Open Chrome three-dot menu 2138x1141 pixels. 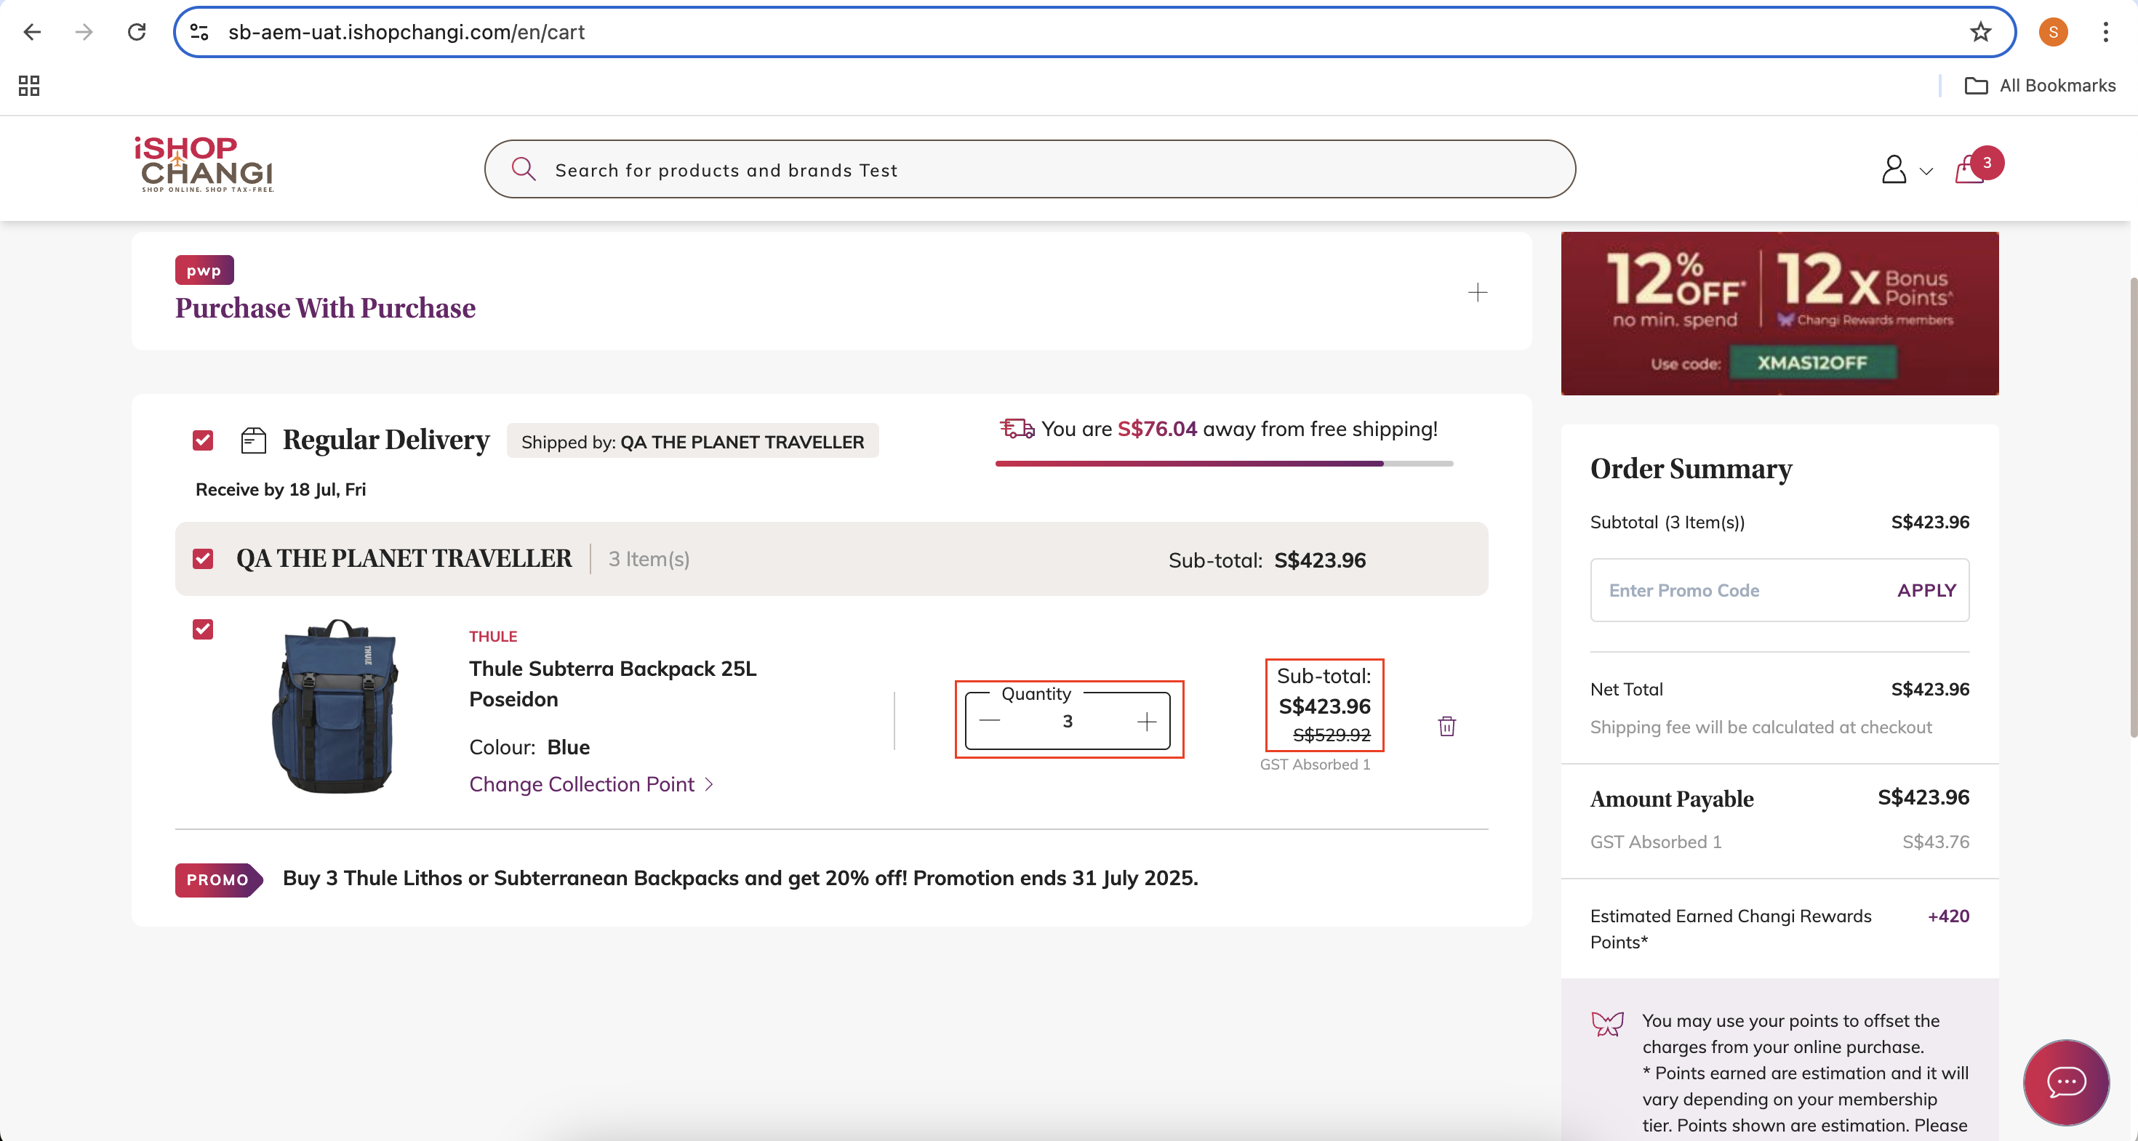pyautogui.click(x=2105, y=32)
